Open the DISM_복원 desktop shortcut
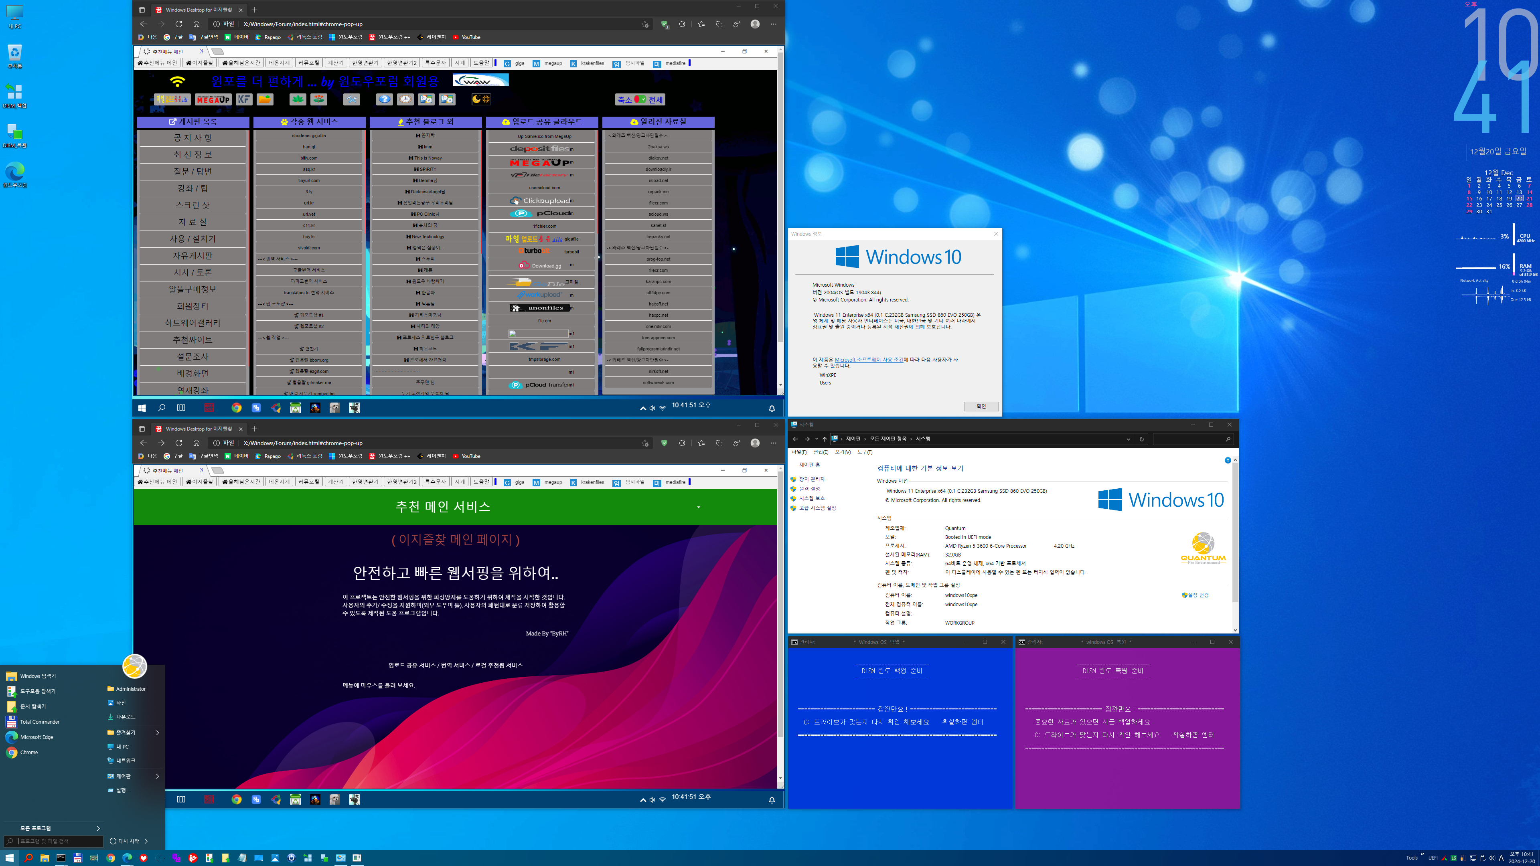 point(14,136)
